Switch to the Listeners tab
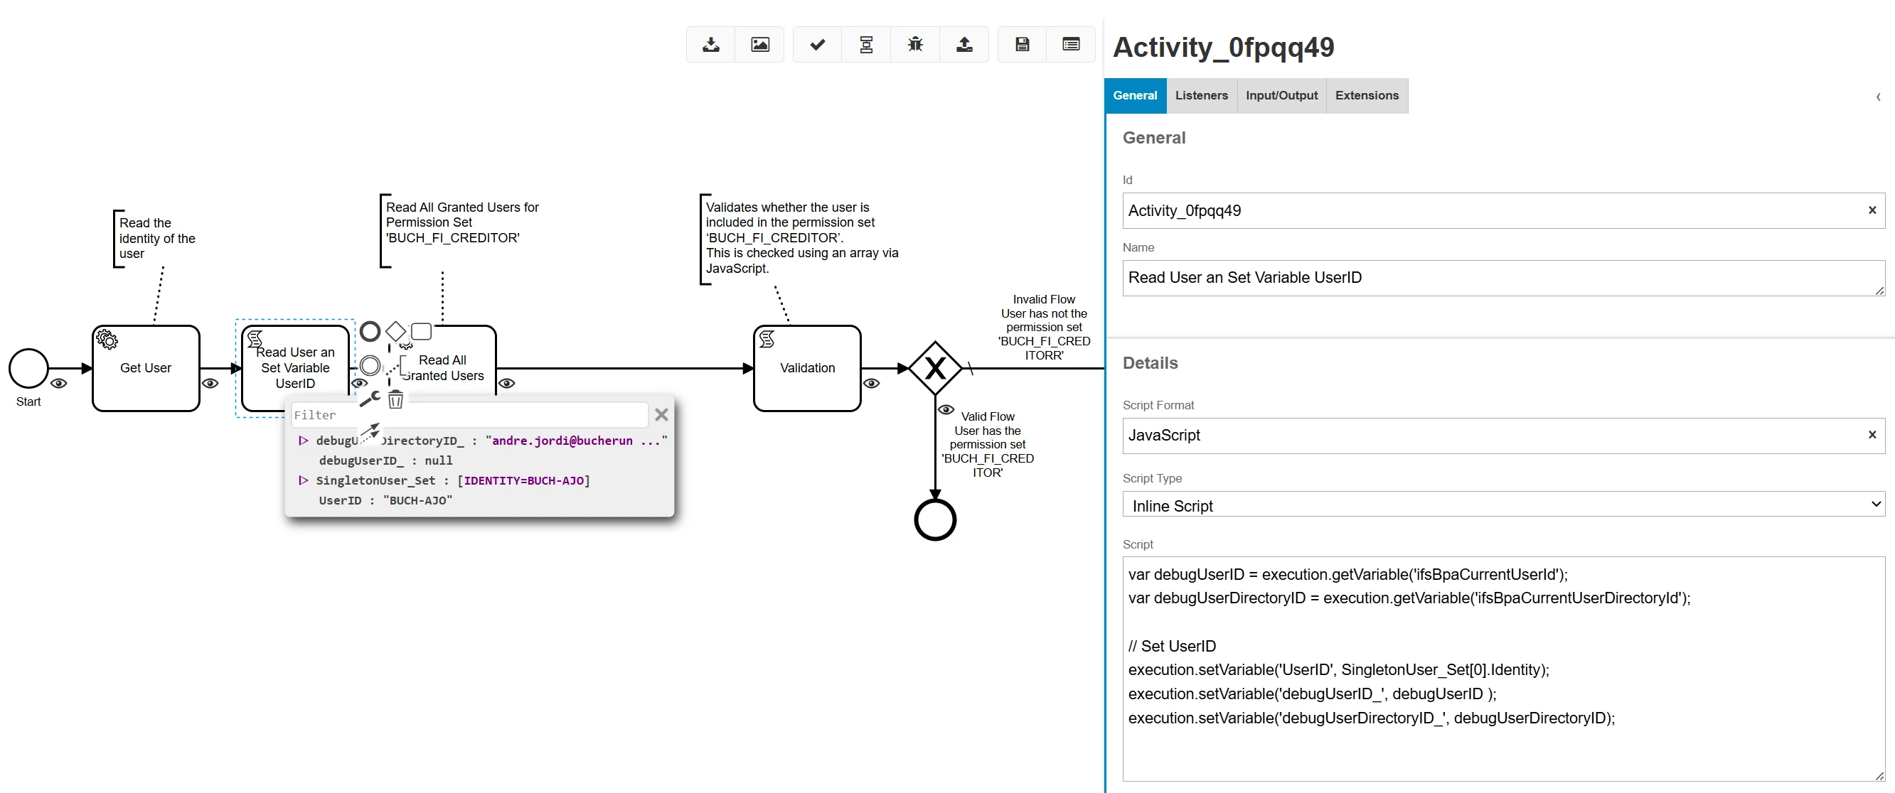The width and height of the screenshot is (1895, 793). [1200, 95]
